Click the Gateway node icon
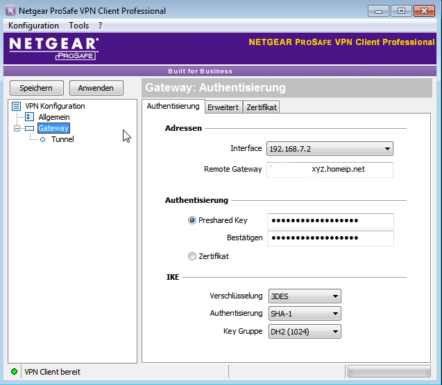The image size is (442, 385). [x=29, y=129]
